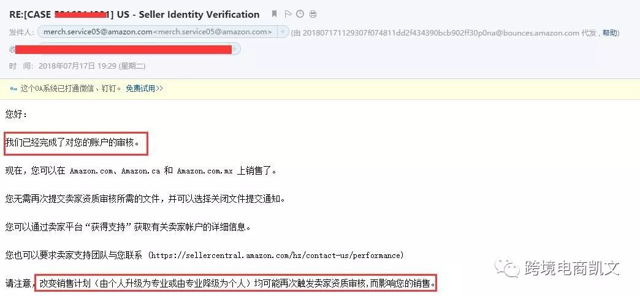Screen dimensions: 640x296
Task: Open the 帮助 help link
Action: pos(609,32)
